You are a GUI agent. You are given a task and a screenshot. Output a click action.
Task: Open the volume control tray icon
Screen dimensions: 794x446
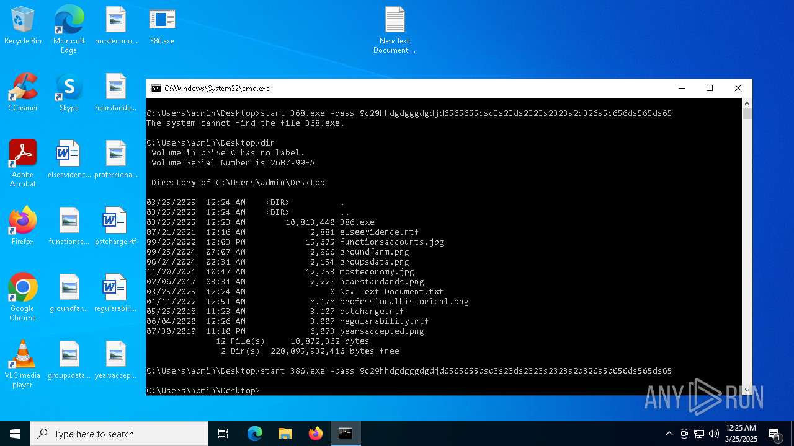[x=714, y=434]
